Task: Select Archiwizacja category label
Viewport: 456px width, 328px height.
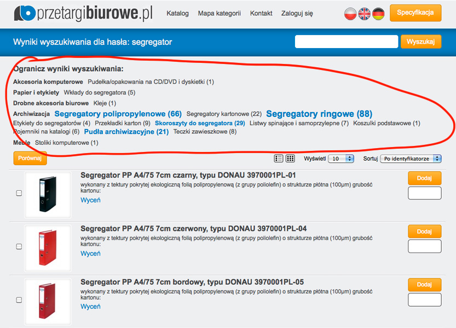Action: click(x=31, y=114)
